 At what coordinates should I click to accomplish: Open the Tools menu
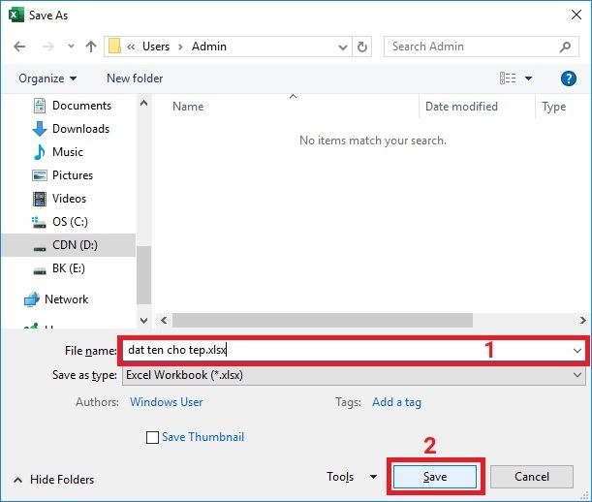[x=352, y=477]
